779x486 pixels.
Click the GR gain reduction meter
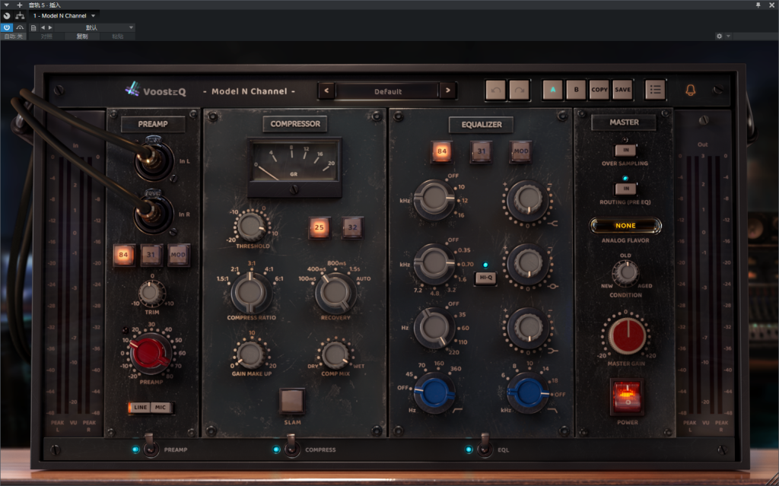[x=294, y=167]
